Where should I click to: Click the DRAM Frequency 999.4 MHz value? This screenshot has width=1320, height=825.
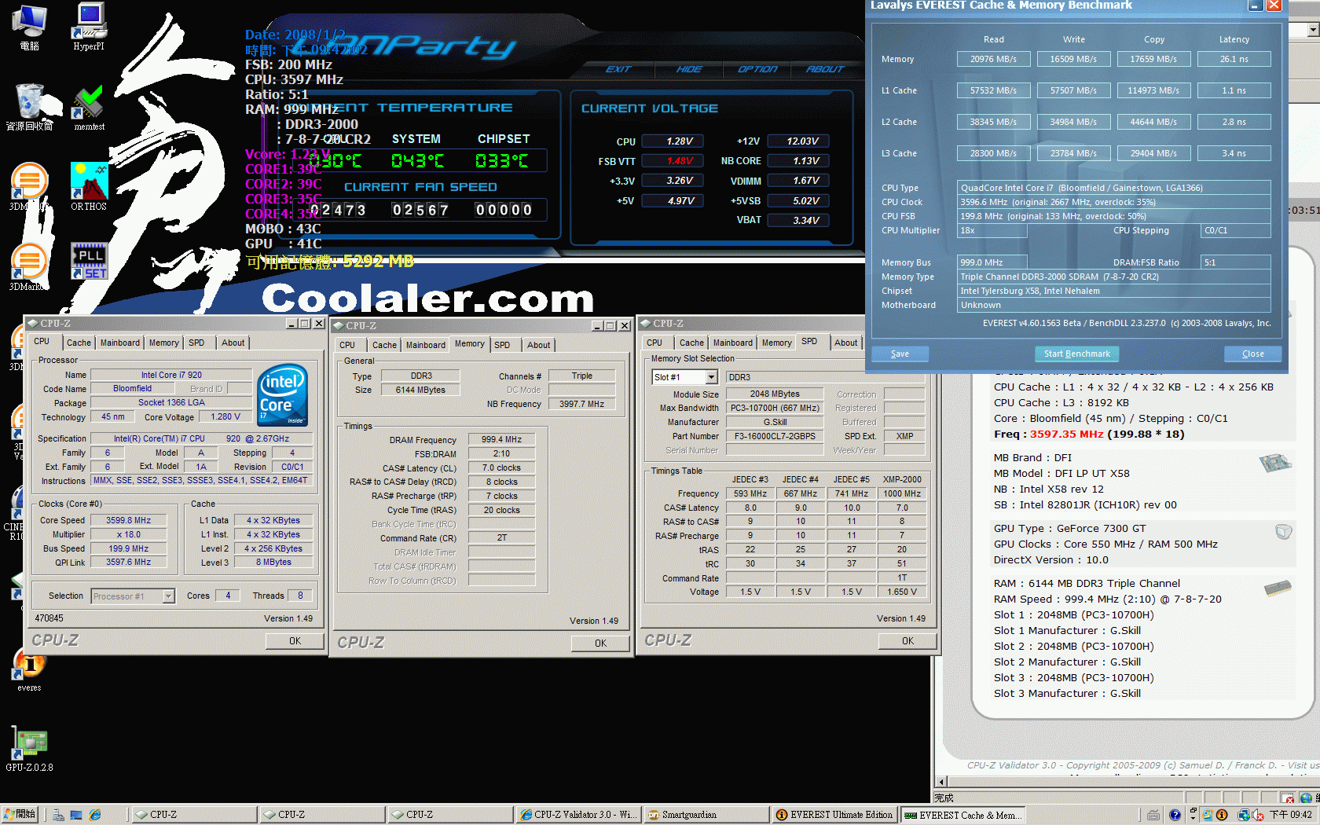(501, 440)
